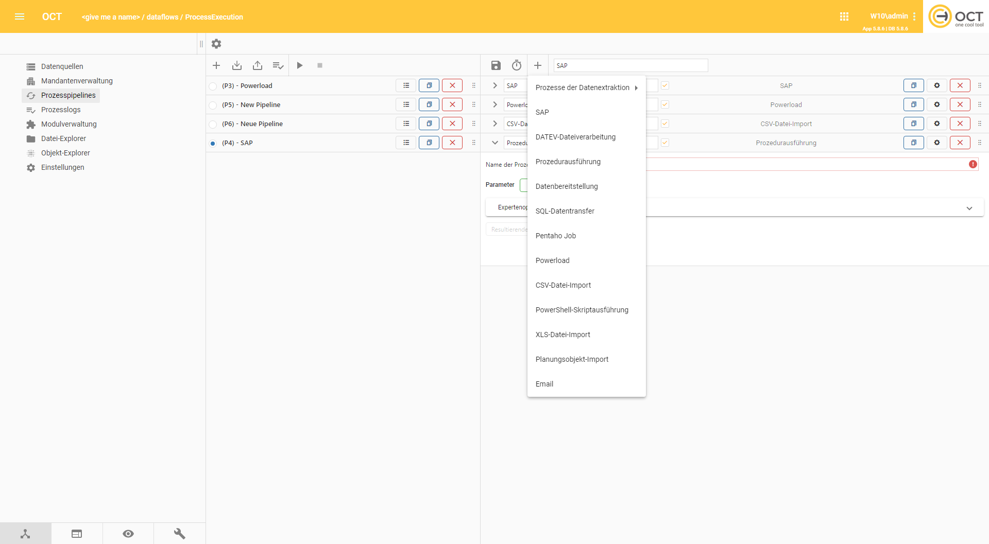Image resolution: width=989 pixels, height=544 pixels.
Task: Open Prozesslogs in the sidebar
Action: (61, 110)
